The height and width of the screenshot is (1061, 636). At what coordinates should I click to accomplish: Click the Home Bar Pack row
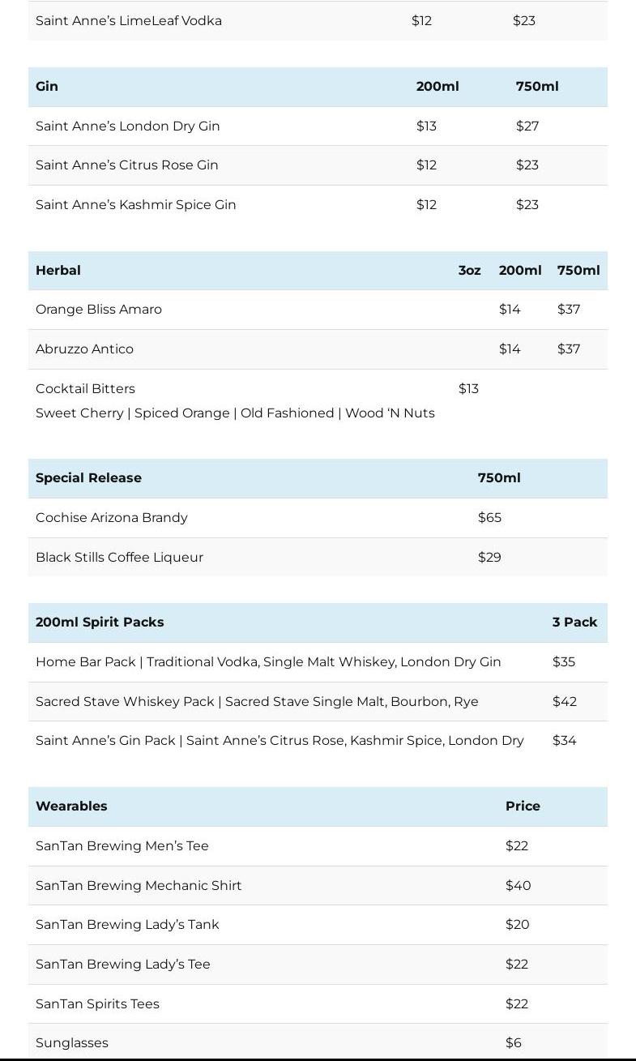pyautogui.click(x=268, y=662)
